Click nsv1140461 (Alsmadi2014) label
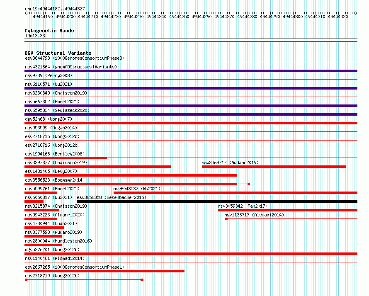 click(x=55, y=258)
